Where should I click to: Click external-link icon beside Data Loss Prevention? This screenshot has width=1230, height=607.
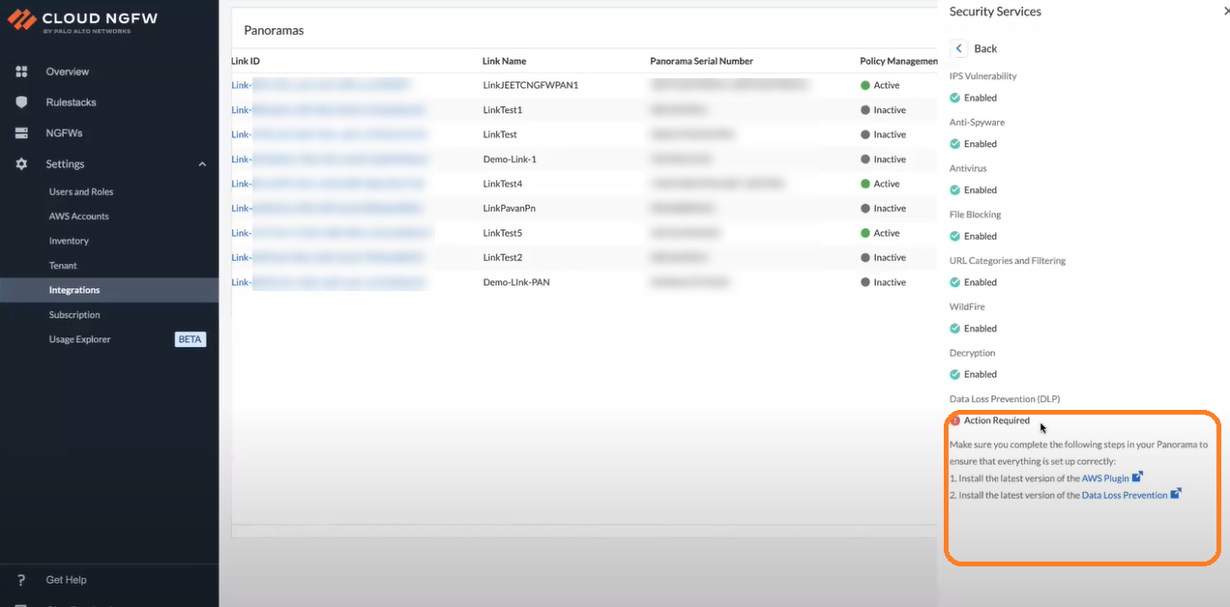pos(1176,494)
